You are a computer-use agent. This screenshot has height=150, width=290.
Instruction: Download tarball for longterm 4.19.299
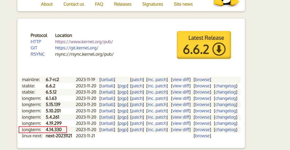click(x=107, y=123)
